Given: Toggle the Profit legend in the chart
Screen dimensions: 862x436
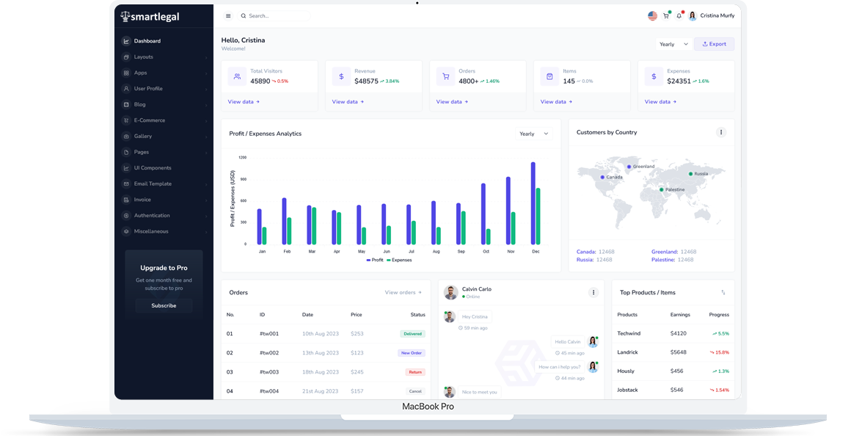Looking at the screenshot, I should click(375, 260).
